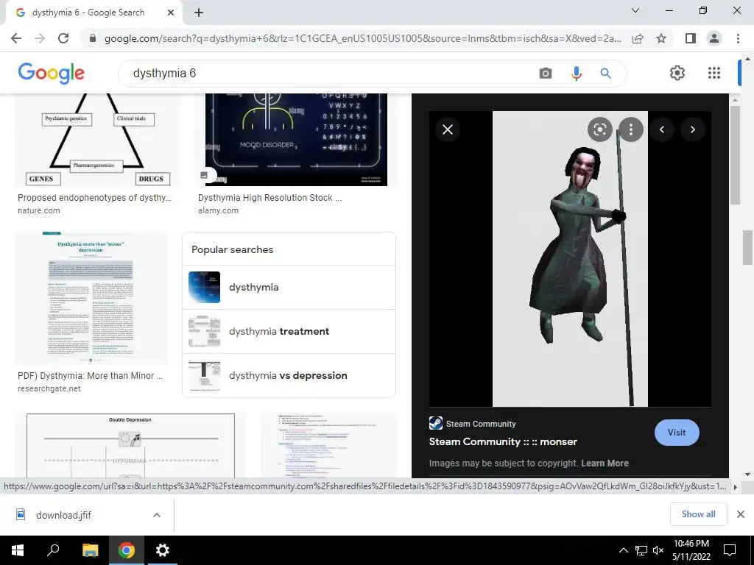View site information lock icon
Image resolution: width=754 pixels, height=565 pixels.
pos(93,38)
